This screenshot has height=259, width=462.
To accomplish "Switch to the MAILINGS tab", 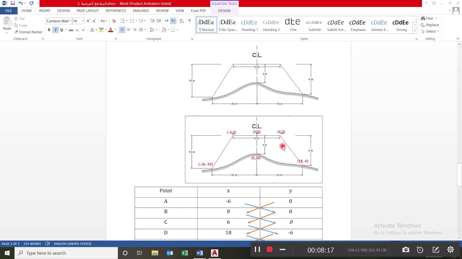I will (x=141, y=11).
